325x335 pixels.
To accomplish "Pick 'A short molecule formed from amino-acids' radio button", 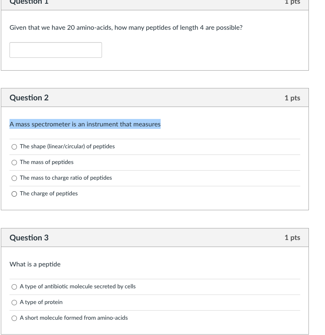I will [14, 318].
